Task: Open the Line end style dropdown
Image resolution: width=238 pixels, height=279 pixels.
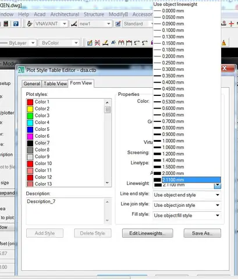Action: pyautogui.click(x=187, y=195)
